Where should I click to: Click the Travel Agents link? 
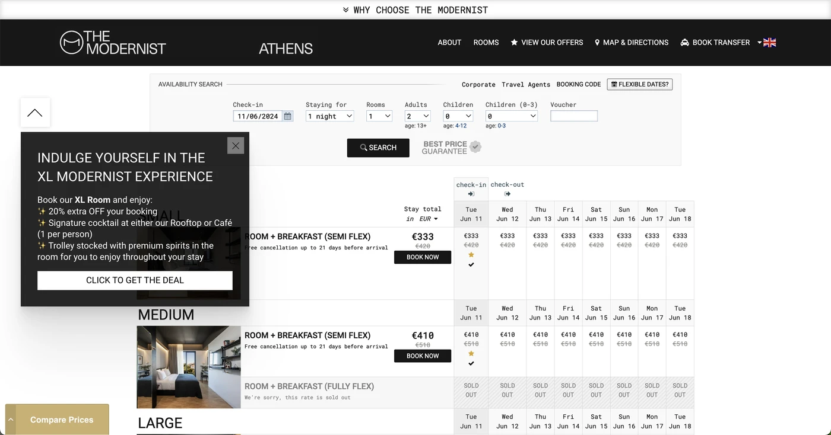526,85
